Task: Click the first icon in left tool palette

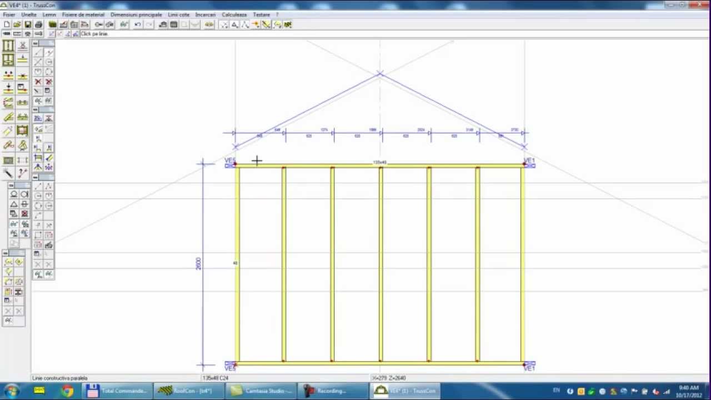Action: 8,45
